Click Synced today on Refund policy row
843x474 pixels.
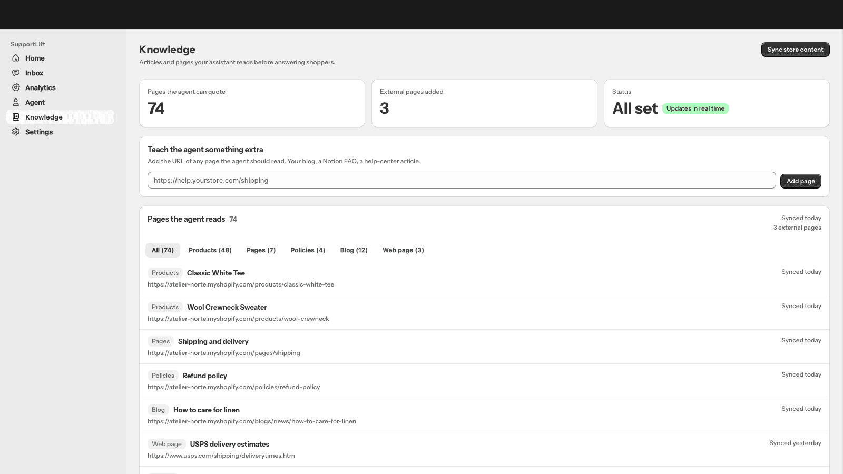pos(801,374)
